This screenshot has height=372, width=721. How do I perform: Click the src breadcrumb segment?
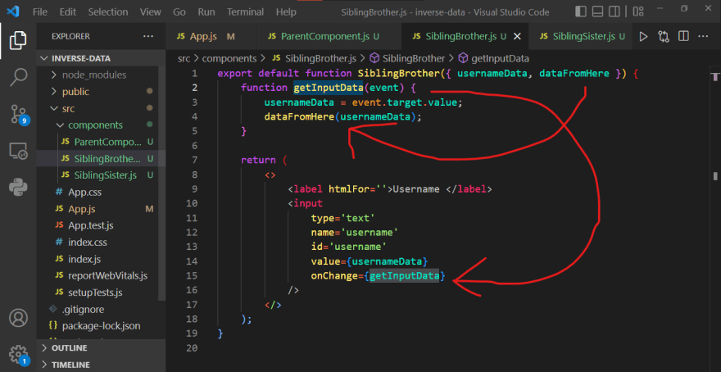[184, 59]
